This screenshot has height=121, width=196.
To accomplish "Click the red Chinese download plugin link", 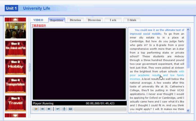I will click(x=39, y=26).
